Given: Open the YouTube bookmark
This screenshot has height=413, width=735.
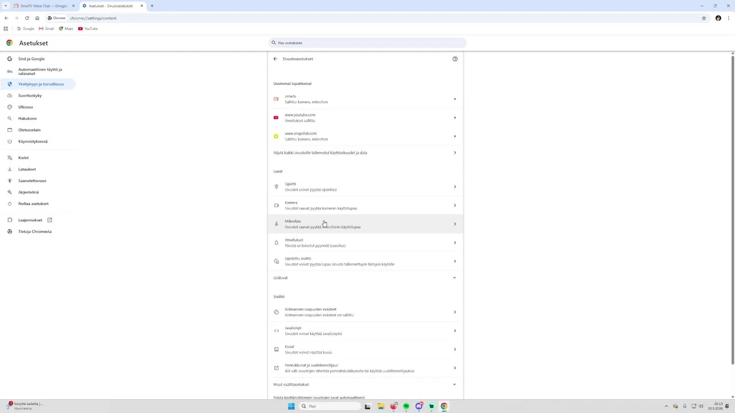Looking at the screenshot, I should [88, 29].
